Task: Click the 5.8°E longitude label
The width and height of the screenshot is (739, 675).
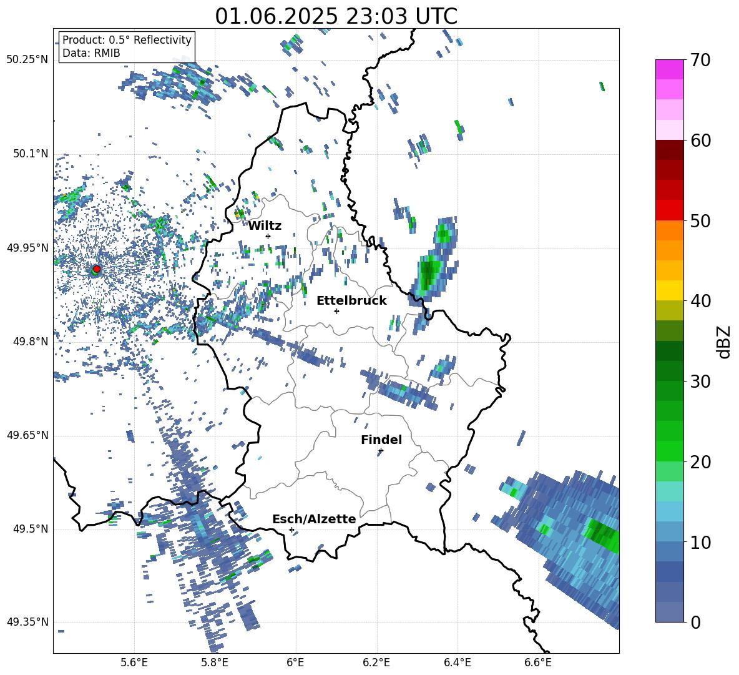Action: pos(215,663)
